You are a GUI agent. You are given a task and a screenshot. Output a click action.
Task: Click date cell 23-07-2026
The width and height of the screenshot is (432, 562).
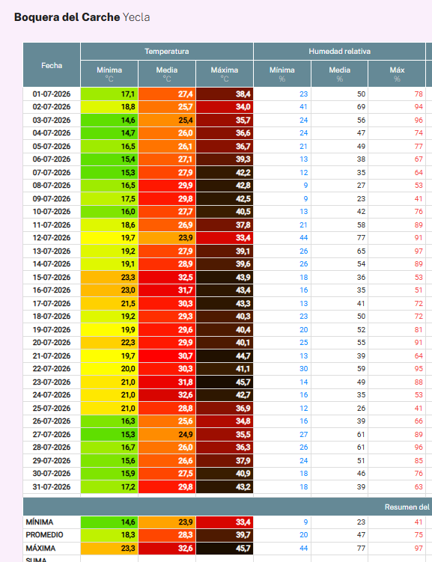point(52,382)
